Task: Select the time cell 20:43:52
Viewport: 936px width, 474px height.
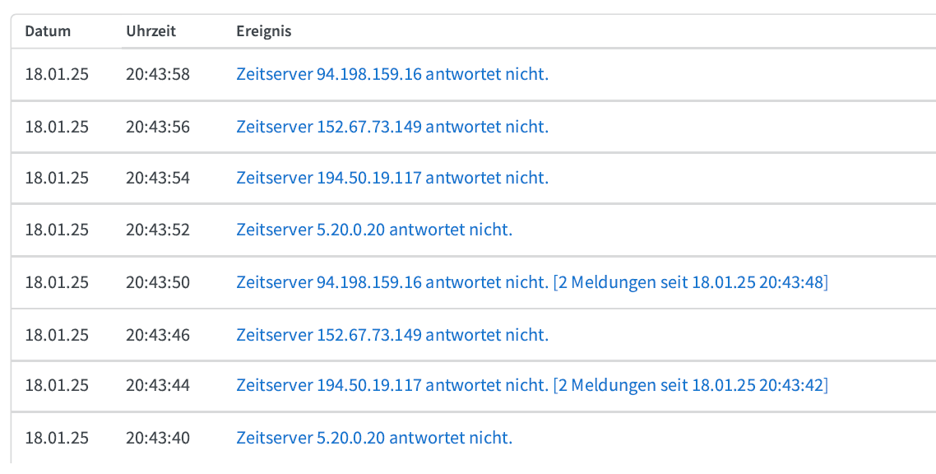Action: tap(158, 230)
